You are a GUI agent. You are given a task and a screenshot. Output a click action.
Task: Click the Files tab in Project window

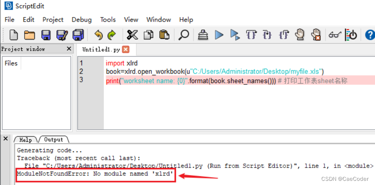click(11, 63)
